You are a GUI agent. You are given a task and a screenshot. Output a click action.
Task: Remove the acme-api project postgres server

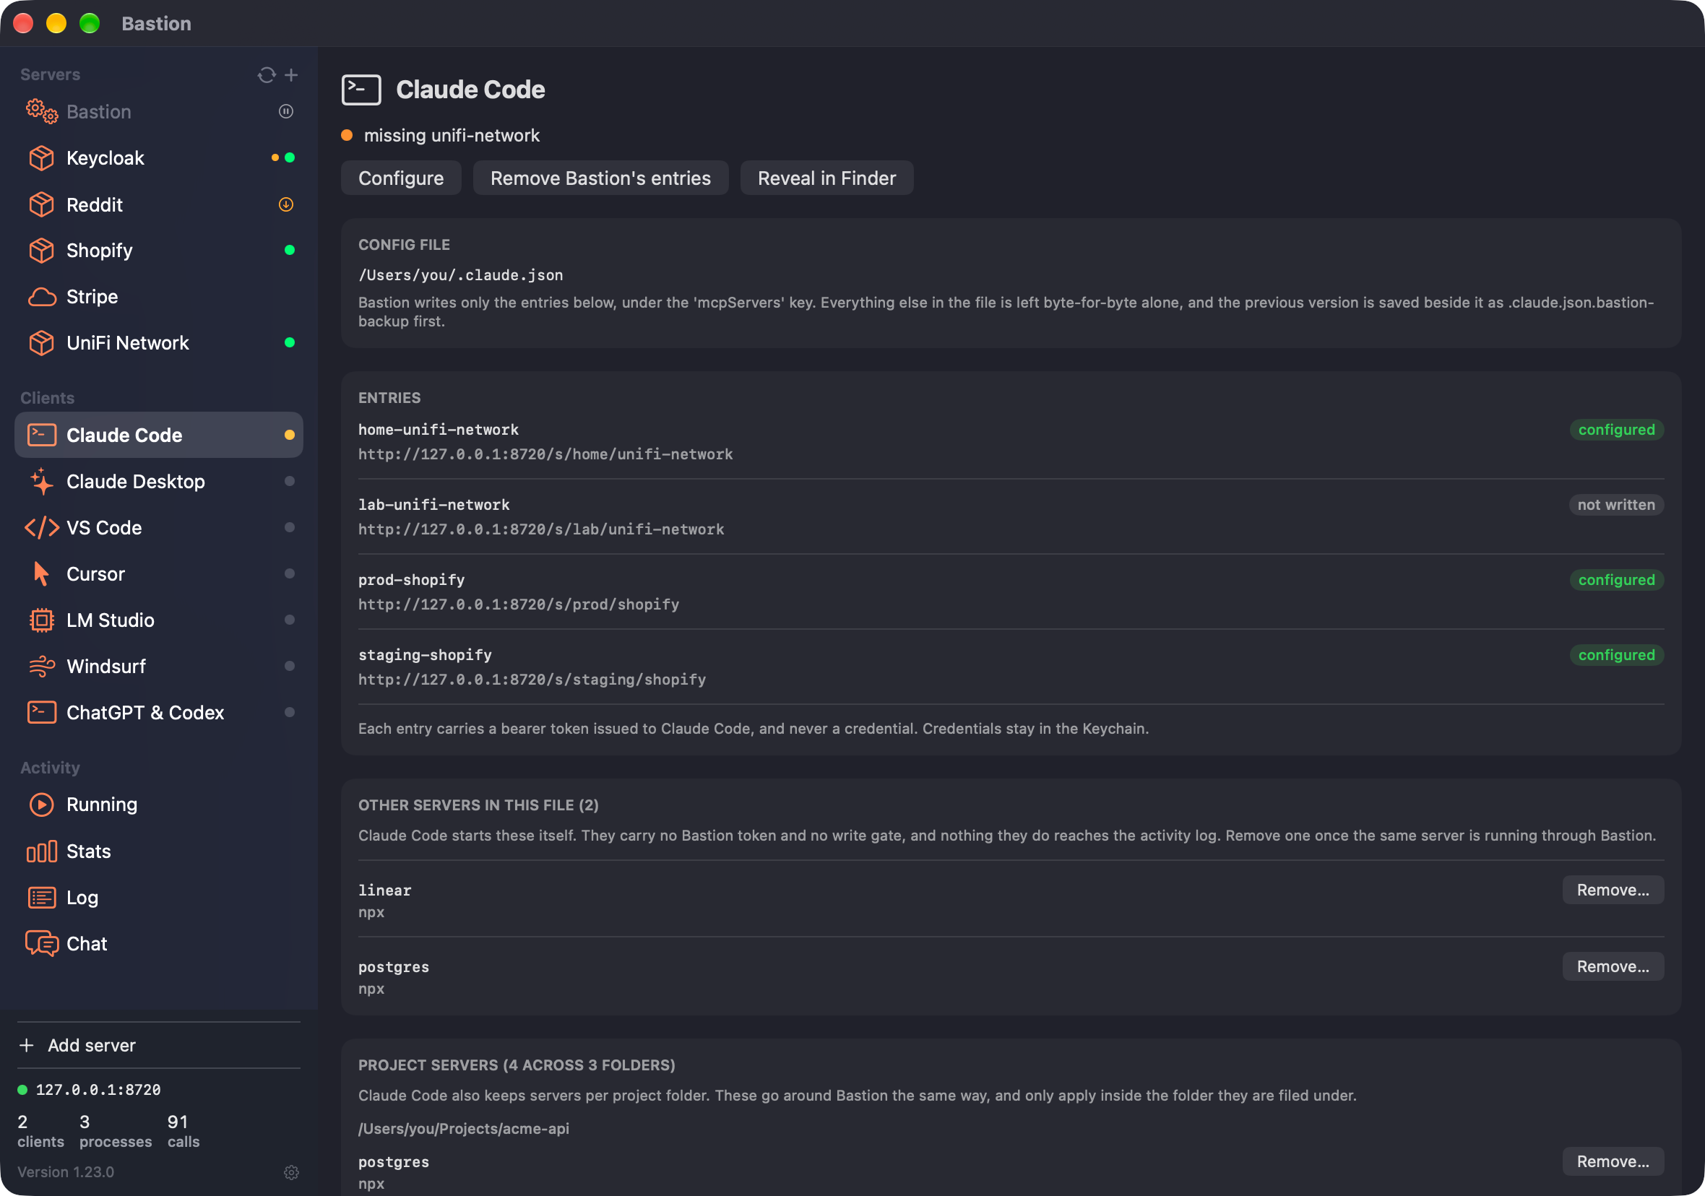tap(1613, 1162)
